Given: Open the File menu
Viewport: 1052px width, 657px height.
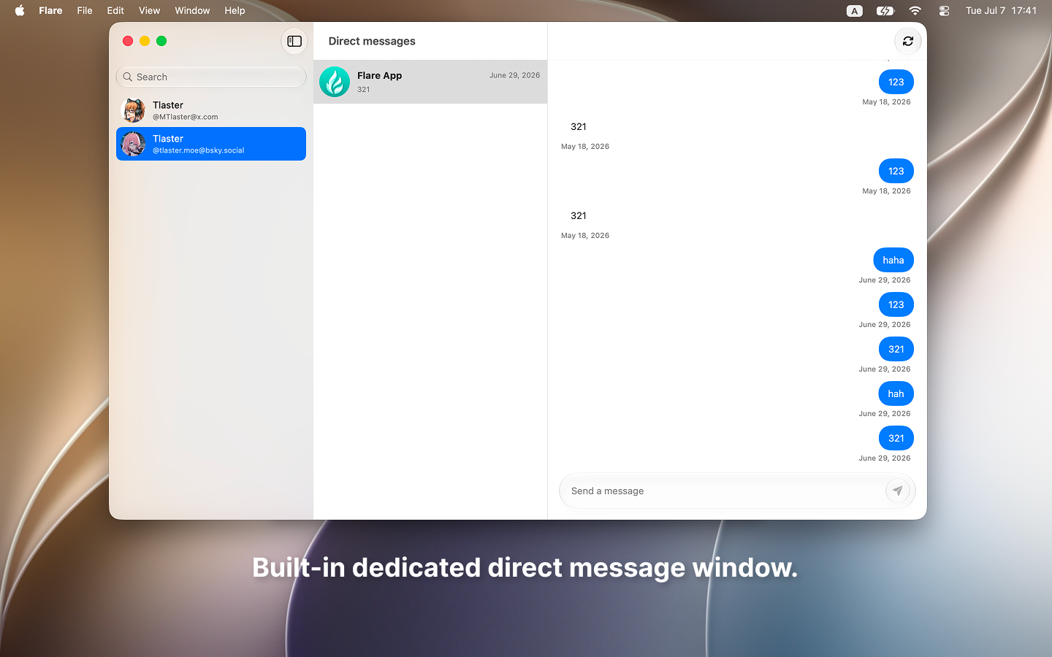Looking at the screenshot, I should pyautogui.click(x=85, y=10).
